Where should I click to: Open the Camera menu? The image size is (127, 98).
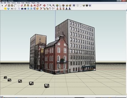point(14,3)
